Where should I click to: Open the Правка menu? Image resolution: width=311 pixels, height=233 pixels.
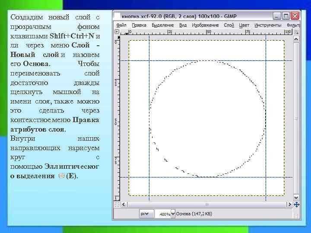click(x=139, y=25)
